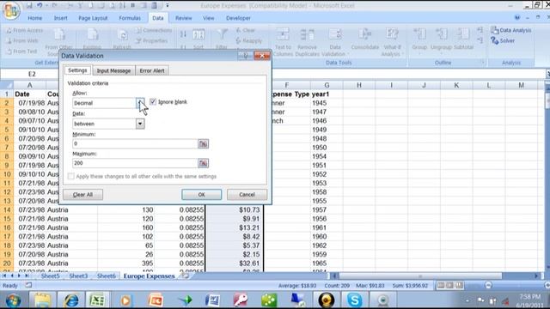Click the Windows Start orb
This screenshot has height=309, width=550.
click(x=14, y=300)
